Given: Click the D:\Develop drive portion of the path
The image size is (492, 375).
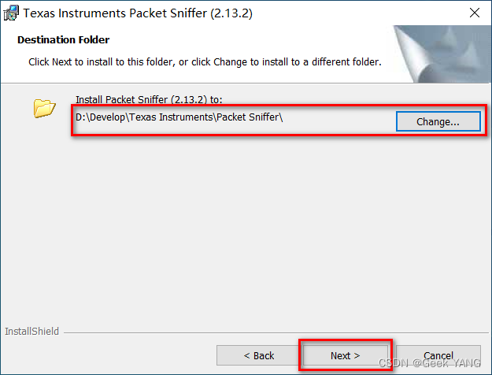Looking at the screenshot, I should 98,118.
